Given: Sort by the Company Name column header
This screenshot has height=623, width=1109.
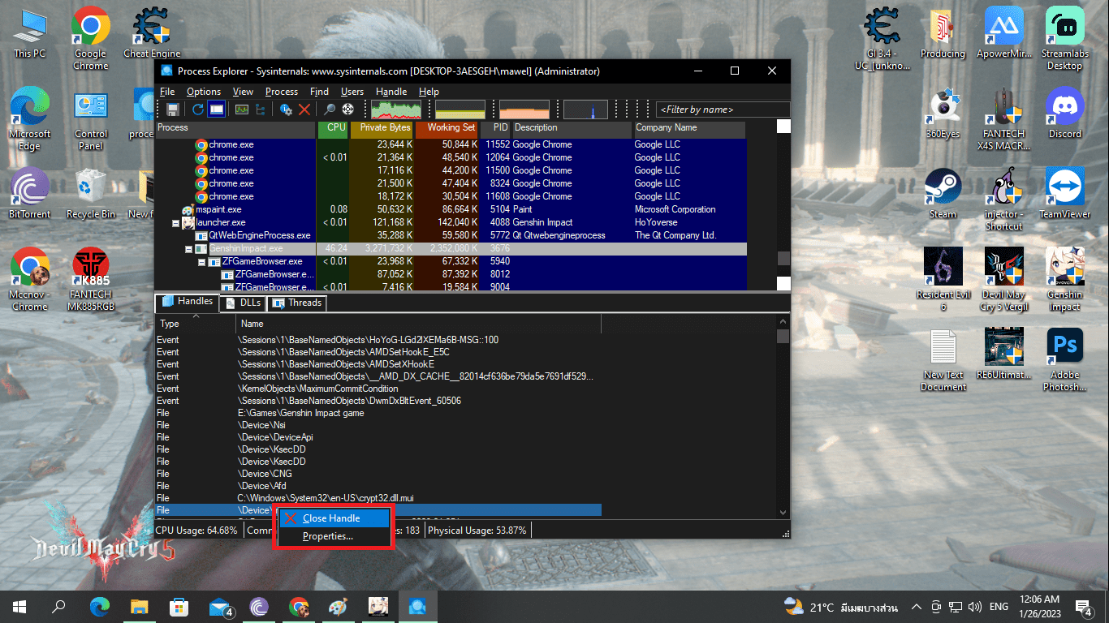Looking at the screenshot, I should click(x=688, y=128).
